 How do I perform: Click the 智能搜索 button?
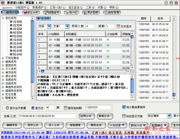[75, 125]
